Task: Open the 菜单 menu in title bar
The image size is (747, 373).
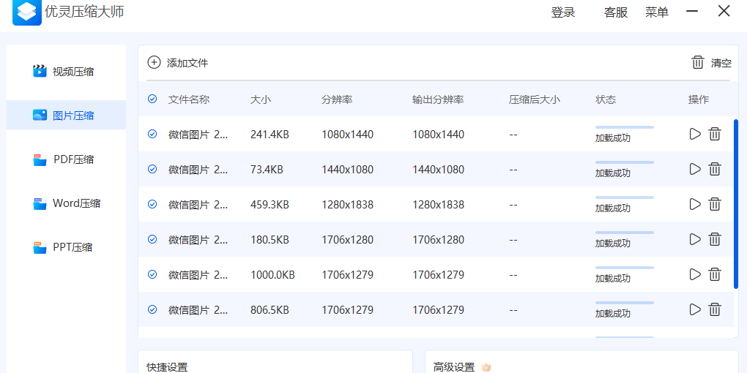Action: click(x=656, y=12)
